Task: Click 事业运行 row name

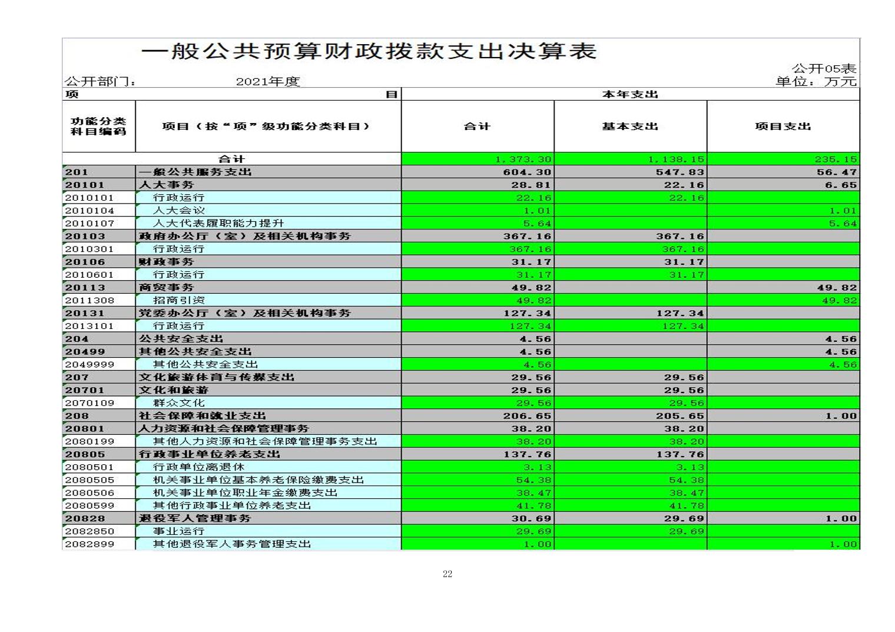Action: [178, 531]
